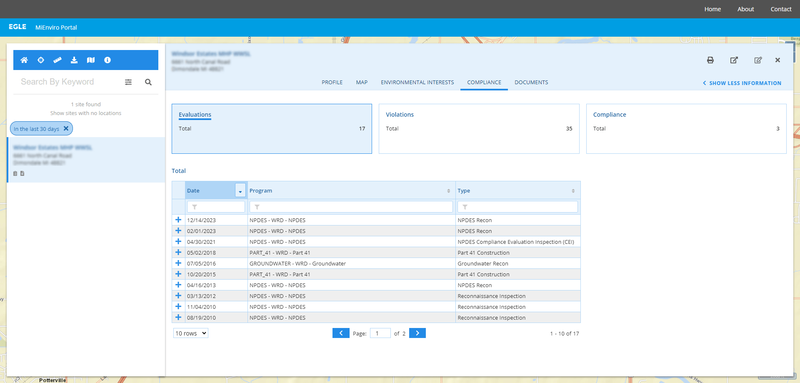800x383 pixels.
Task: Click SHOW LESS INFORMATION link
Action: pos(742,83)
